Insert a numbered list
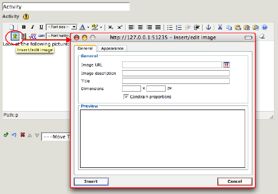 (x=178, y=28)
